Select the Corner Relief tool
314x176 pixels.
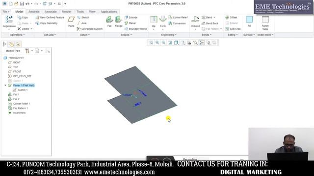click(x=178, y=18)
